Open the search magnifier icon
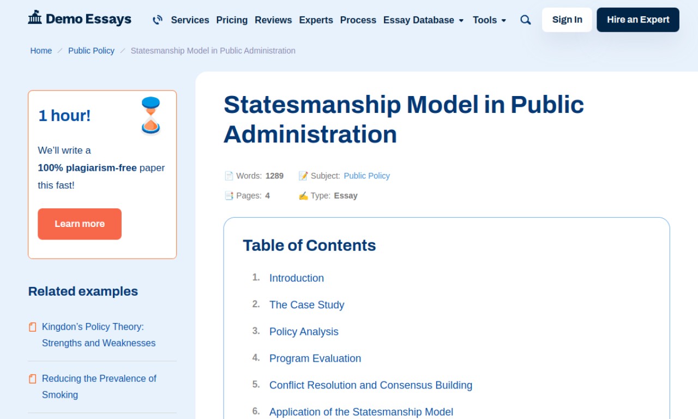The height and width of the screenshot is (419, 698). coord(526,20)
